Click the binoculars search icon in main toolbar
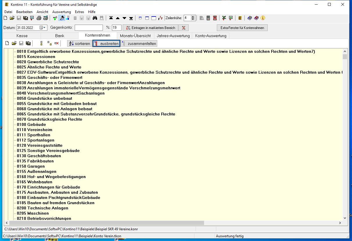 pyautogui.click(x=95, y=18)
